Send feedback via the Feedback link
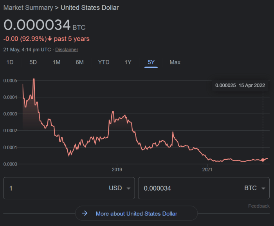The image size is (274, 226). 259,206
